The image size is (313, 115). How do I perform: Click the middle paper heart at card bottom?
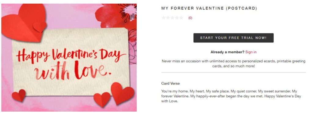point(102,99)
